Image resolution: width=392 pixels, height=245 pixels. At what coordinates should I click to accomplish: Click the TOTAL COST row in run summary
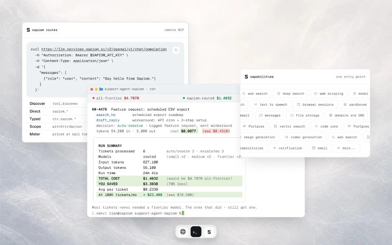click(169, 178)
